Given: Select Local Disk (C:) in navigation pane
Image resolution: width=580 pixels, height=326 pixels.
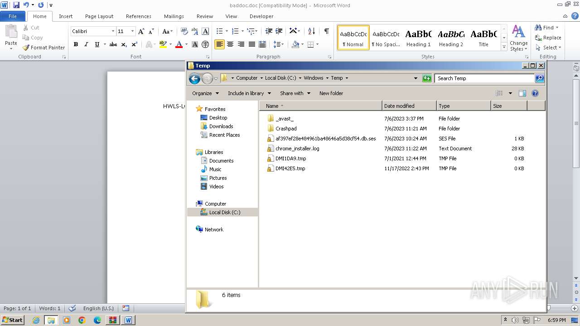Looking at the screenshot, I should point(225,212).
